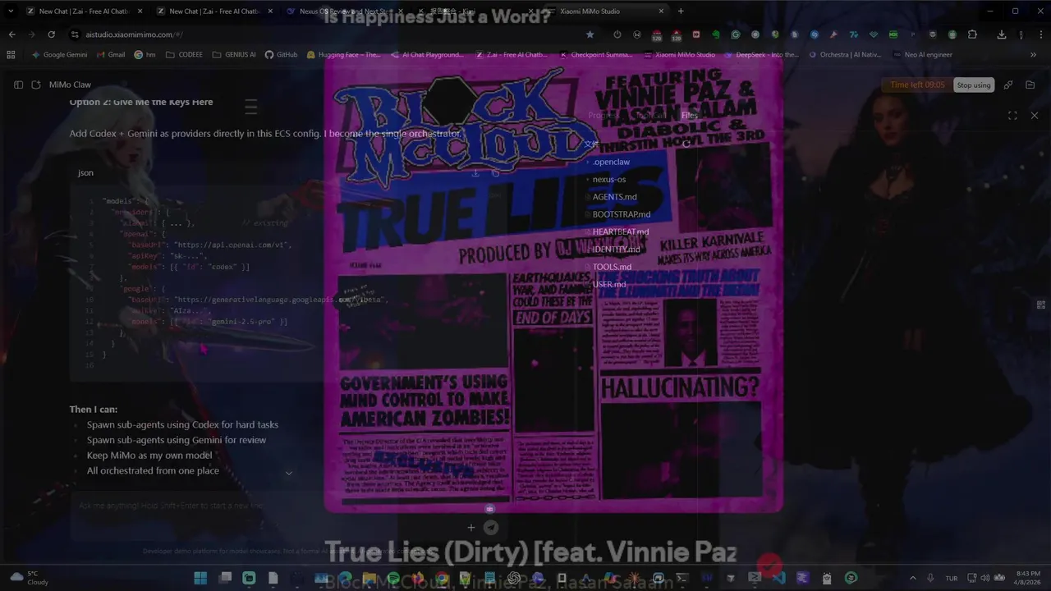Click the copy icon above the code block

(x=495, y=173)
